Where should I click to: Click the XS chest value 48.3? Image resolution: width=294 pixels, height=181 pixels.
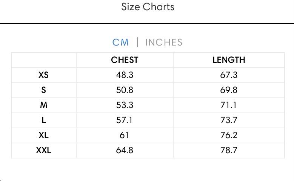pos(125,75)
